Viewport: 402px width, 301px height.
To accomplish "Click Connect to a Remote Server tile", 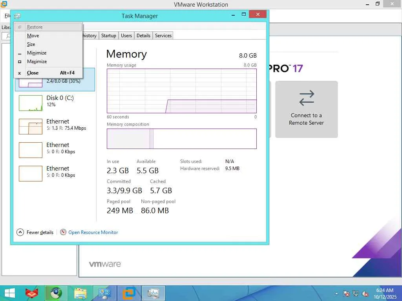I will pos(306,109).
